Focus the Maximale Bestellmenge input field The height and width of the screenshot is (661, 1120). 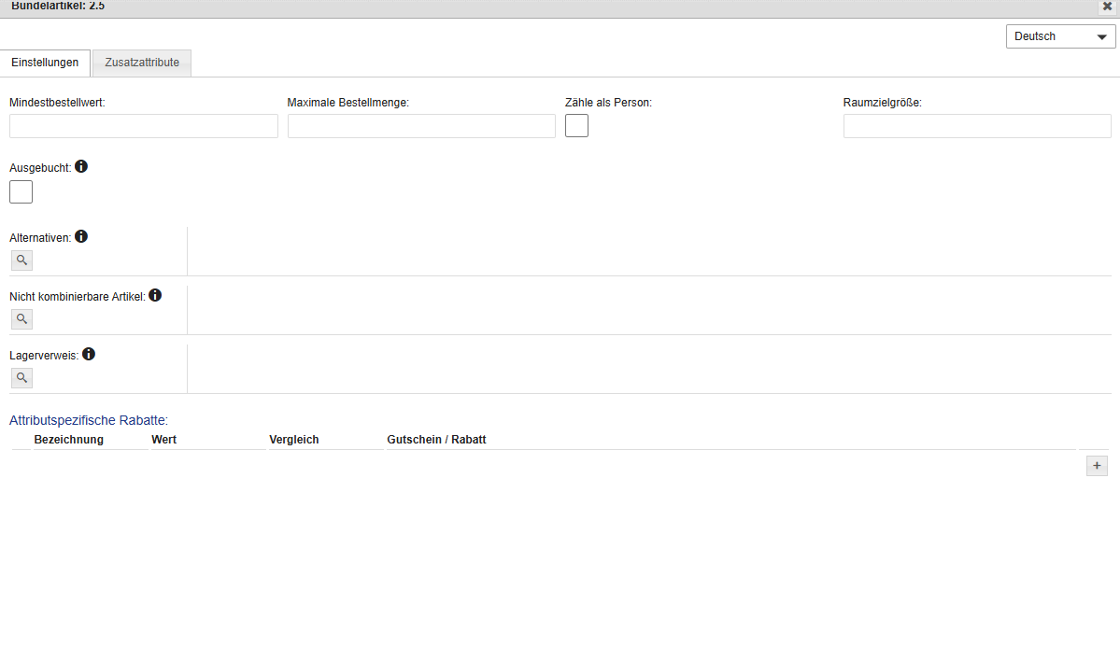coord(421,126)
